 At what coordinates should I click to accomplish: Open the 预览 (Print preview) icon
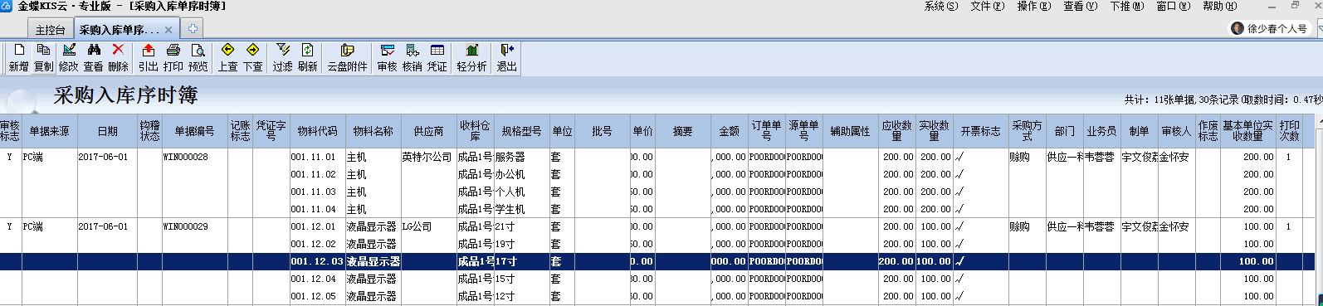pos(198,58)
